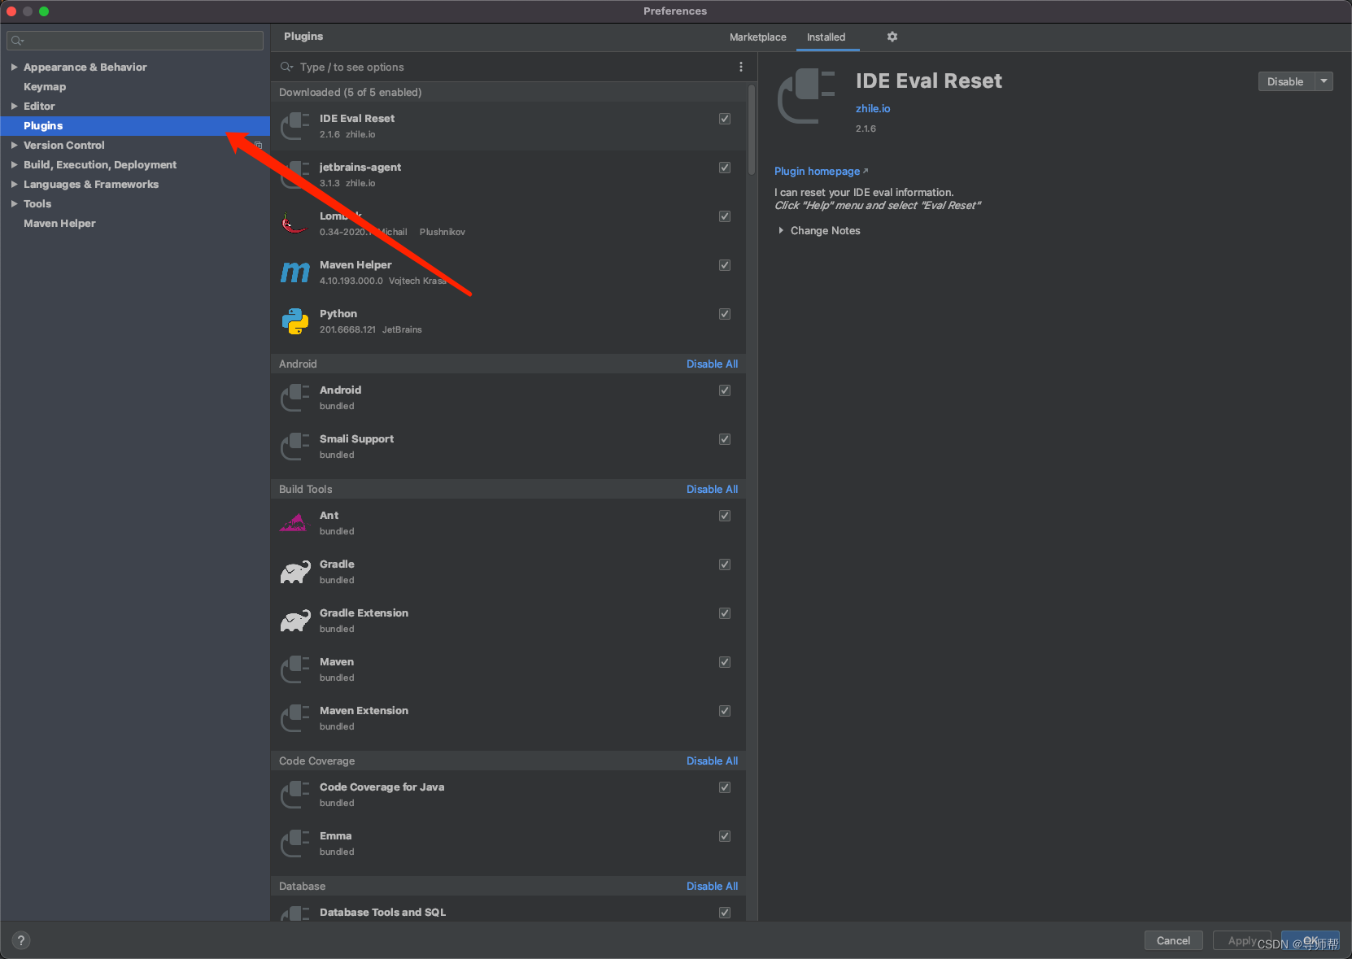Expand Languages & Frameworks arrow
1352x959 pixels.
(14, 184)
